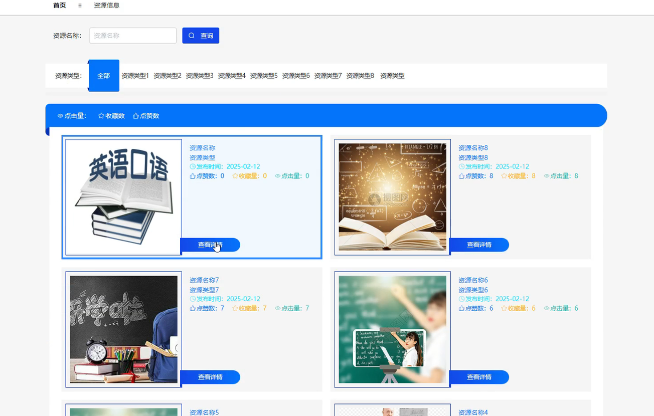Filter by 资源类型3

click(200, 76)
